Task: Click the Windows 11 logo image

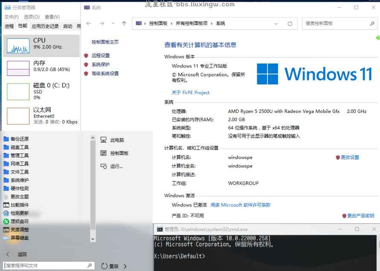Action: click(314, 74)
